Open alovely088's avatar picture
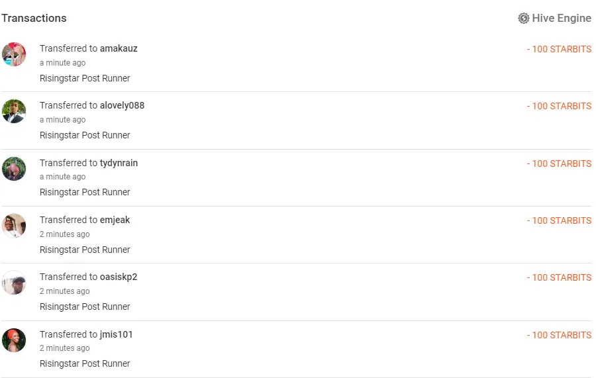The image size is (596, 378). [x=14, y=111]
